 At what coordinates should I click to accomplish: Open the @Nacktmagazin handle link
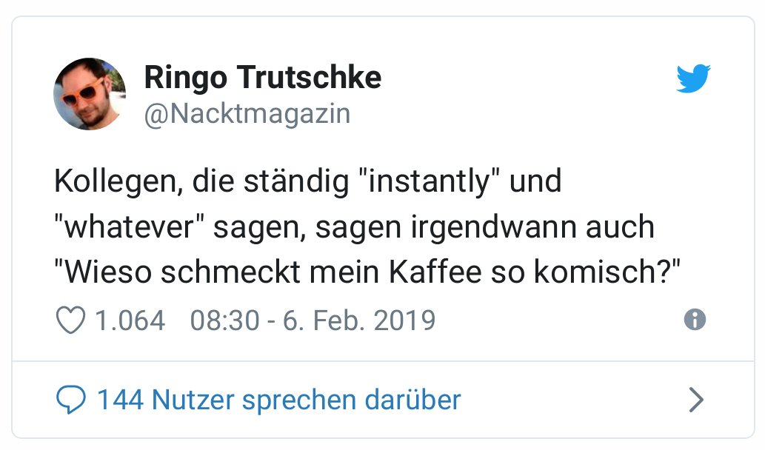[247, 115]
